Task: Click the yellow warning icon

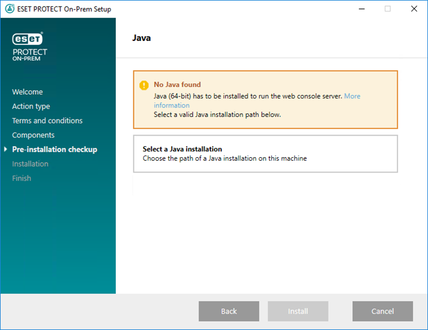Action: coord(143,85)
